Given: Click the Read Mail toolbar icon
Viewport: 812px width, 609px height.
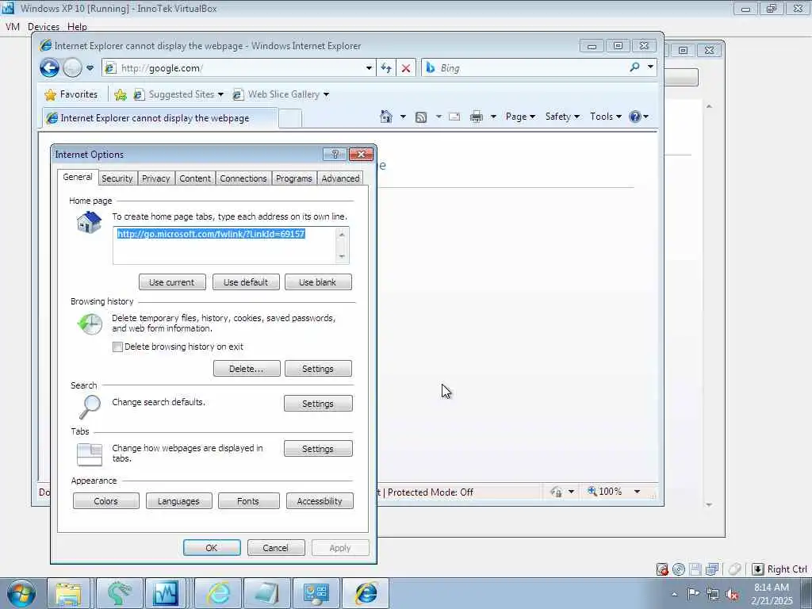Looking at the screenshot, I should click(454, 117).
